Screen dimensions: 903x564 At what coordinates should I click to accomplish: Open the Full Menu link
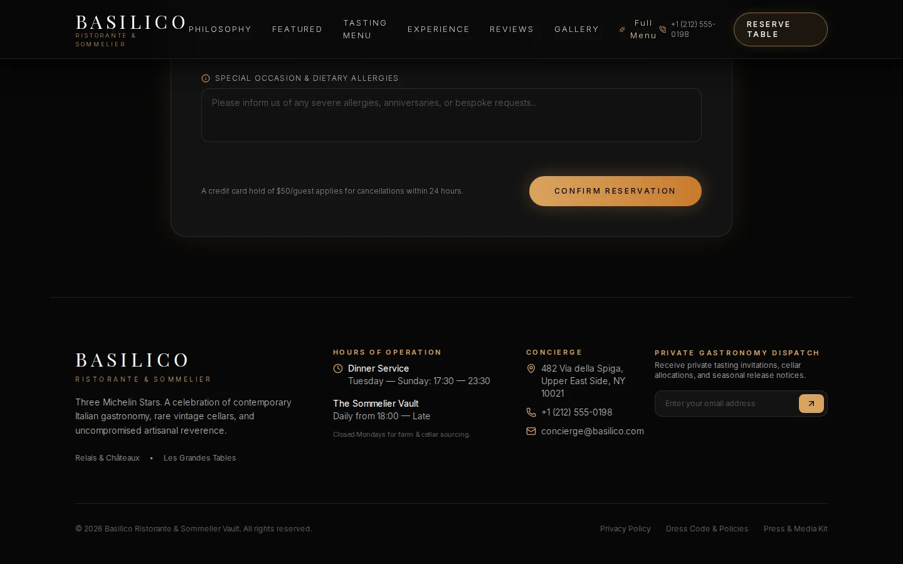pyautogui.click(x=638, y=29)
